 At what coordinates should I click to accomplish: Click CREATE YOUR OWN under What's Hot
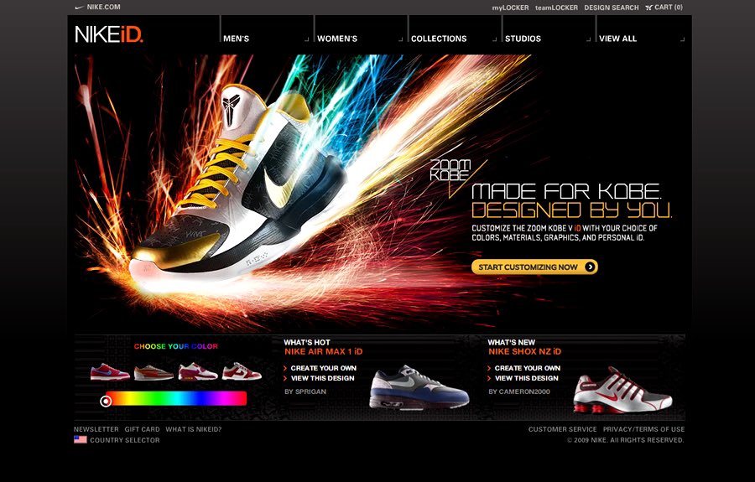[324, 368]
